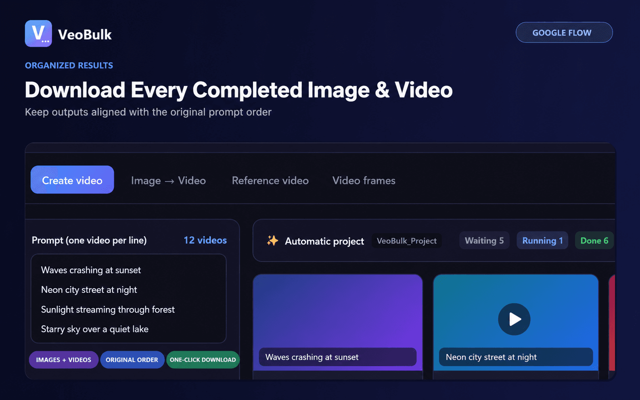Click the sparkle icon beside Automatic project
This screenshot has height=400, width=640.
272,241
